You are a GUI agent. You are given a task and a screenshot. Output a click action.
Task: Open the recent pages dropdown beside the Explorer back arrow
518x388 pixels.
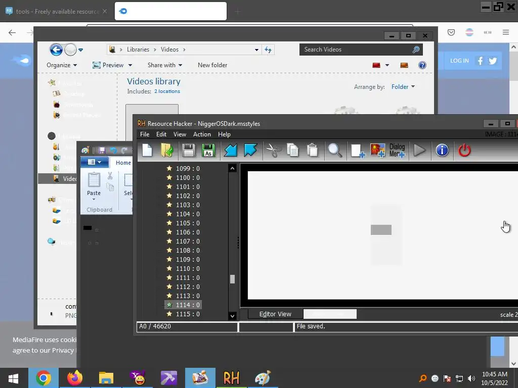[x=80, y=50]
